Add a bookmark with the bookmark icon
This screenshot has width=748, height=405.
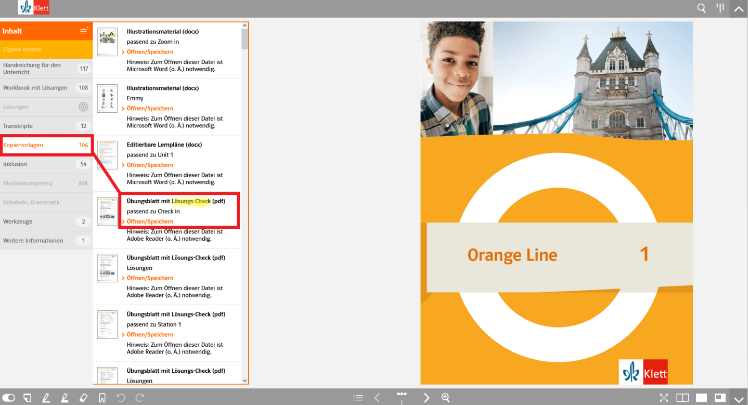tap(102, 398)
